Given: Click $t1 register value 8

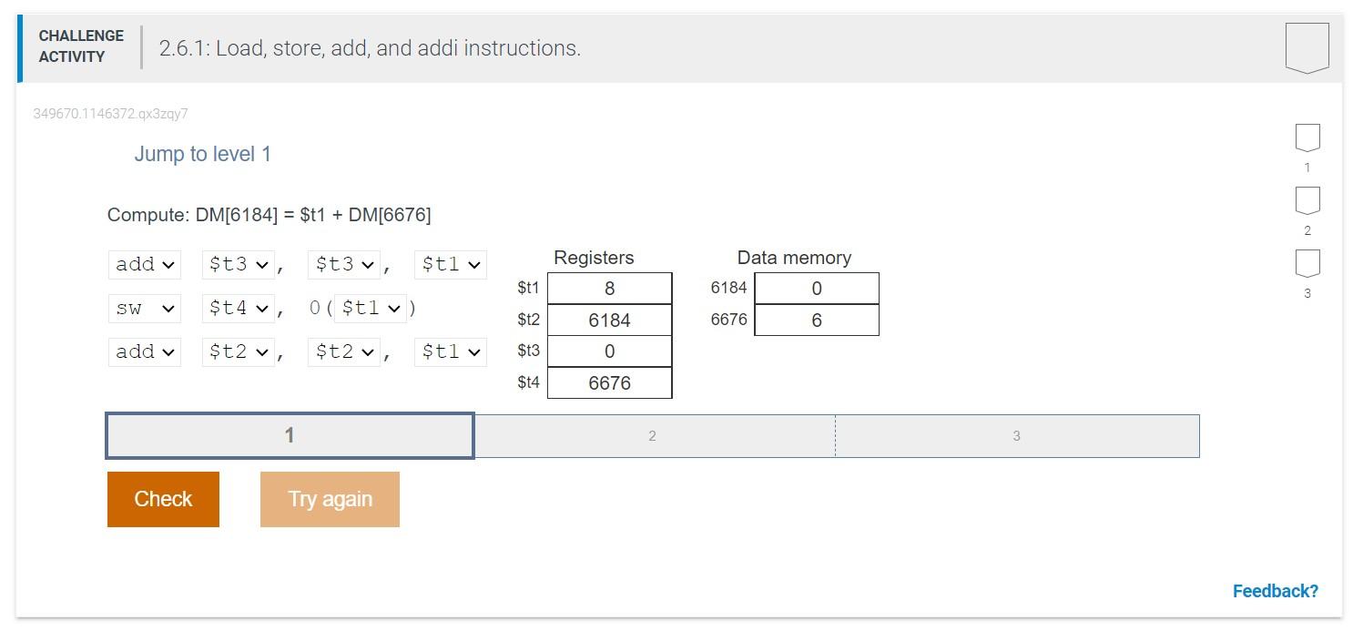Looking at the screenshot, I should (609, 289).
